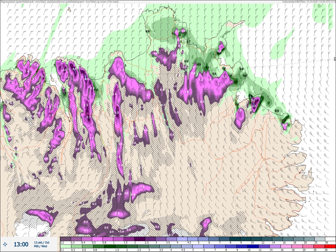Select the lavender 4 mm snow legend swatch
Image resolution: width=336 pixels, height=252 pixels.
pyautogui.click(x=183, y=239)
